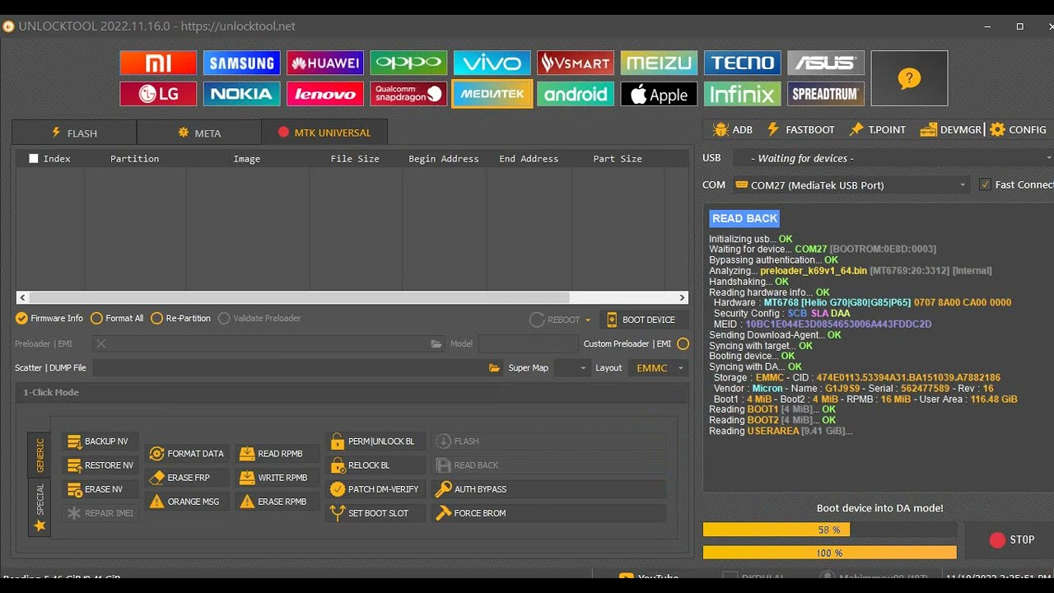This screenshot has width=1054, height=593.
Task: Select the Re-Partition radio option
Action: coord(181,318)
